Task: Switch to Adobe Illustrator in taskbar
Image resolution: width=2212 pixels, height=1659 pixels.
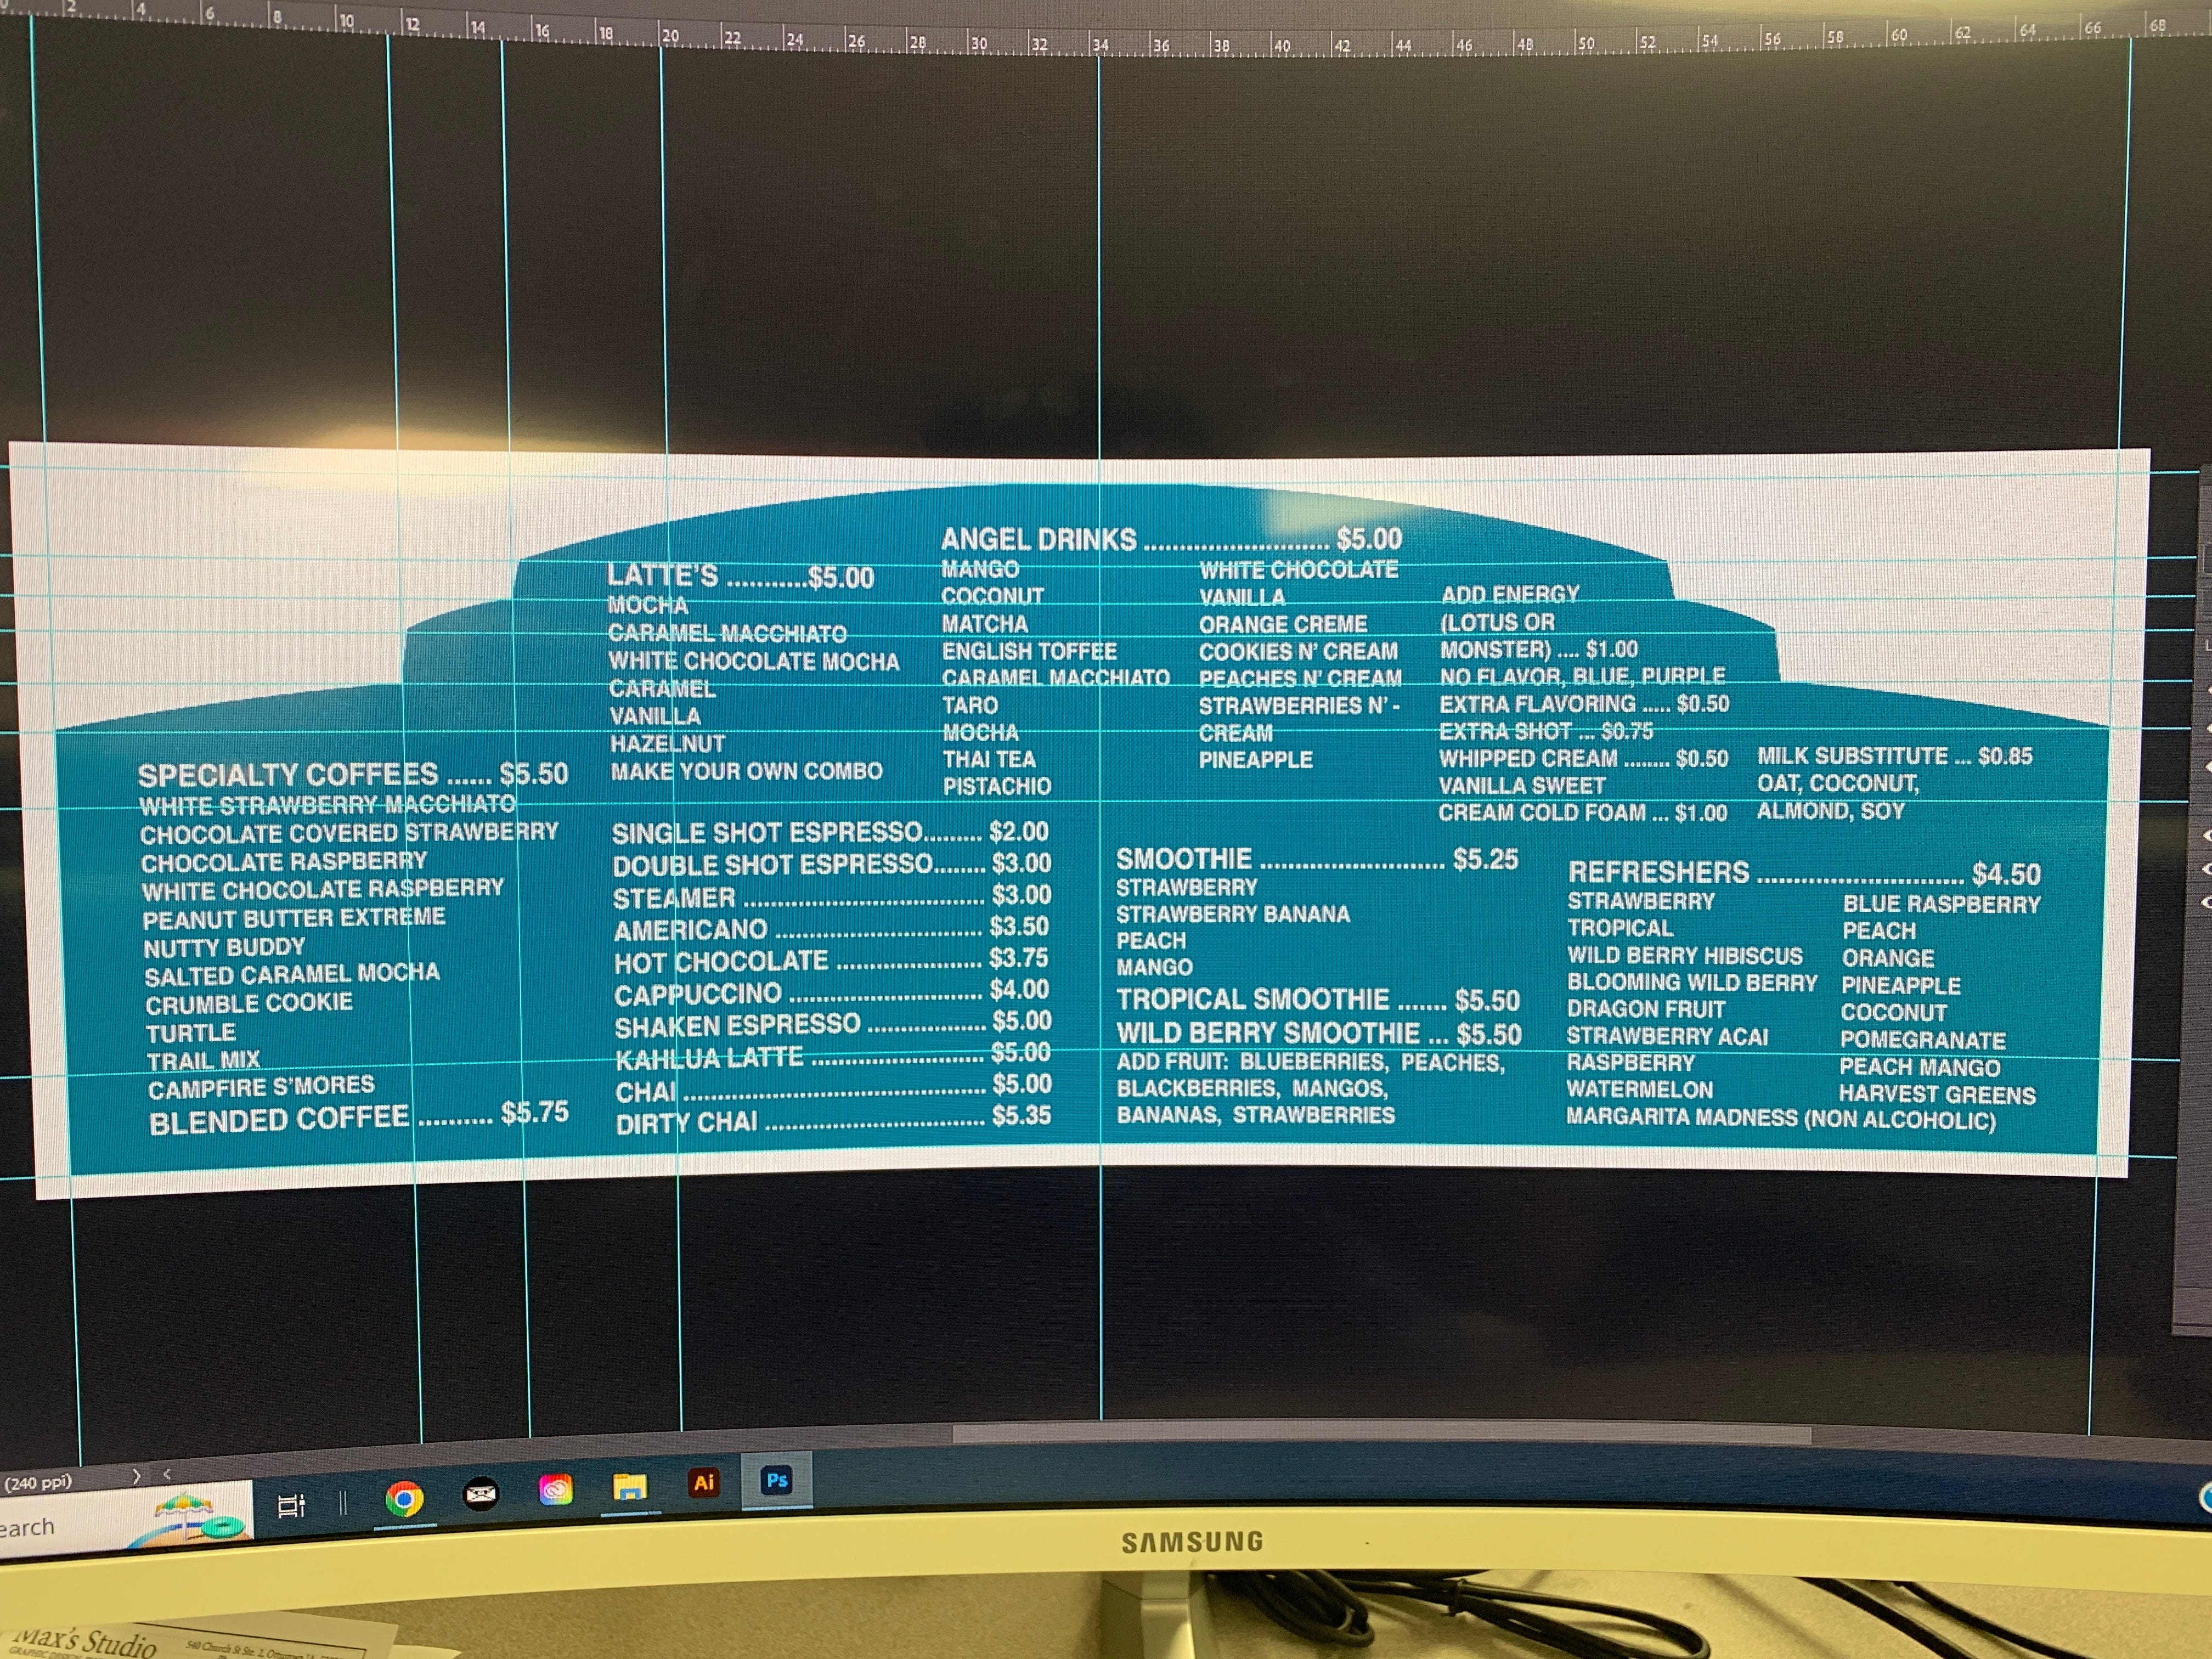Action: point(704,1483)
